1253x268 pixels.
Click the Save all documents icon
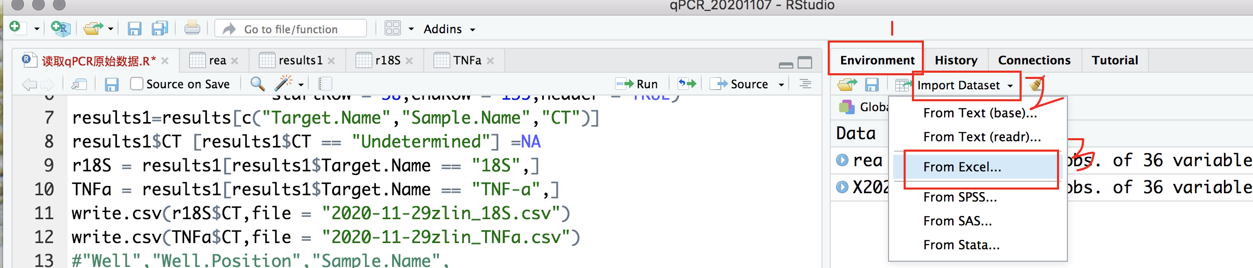coord(160,29)
